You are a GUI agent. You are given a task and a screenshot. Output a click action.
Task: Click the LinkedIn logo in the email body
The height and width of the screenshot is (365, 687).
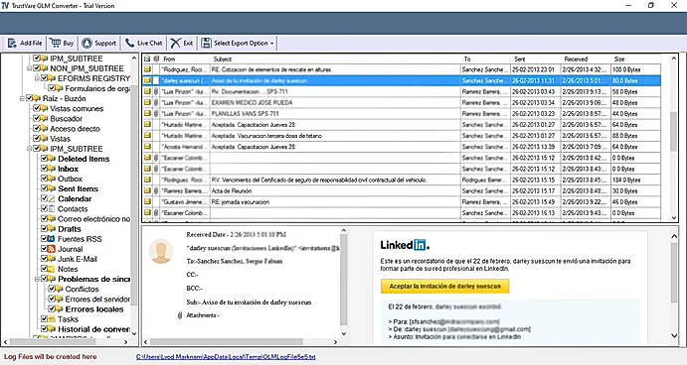[x=405, y=245]
